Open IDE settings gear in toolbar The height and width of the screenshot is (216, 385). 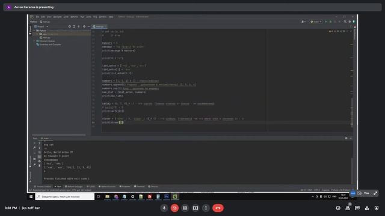350,22
